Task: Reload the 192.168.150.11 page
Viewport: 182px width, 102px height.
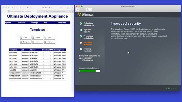Action: 61,7
